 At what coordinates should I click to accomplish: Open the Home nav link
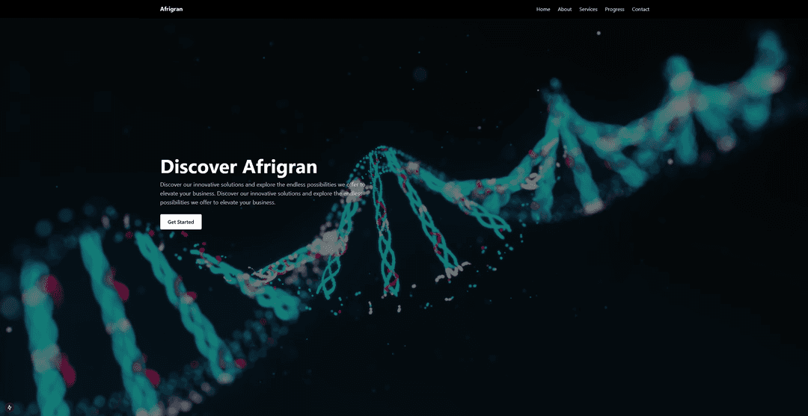tap(543, 9)
